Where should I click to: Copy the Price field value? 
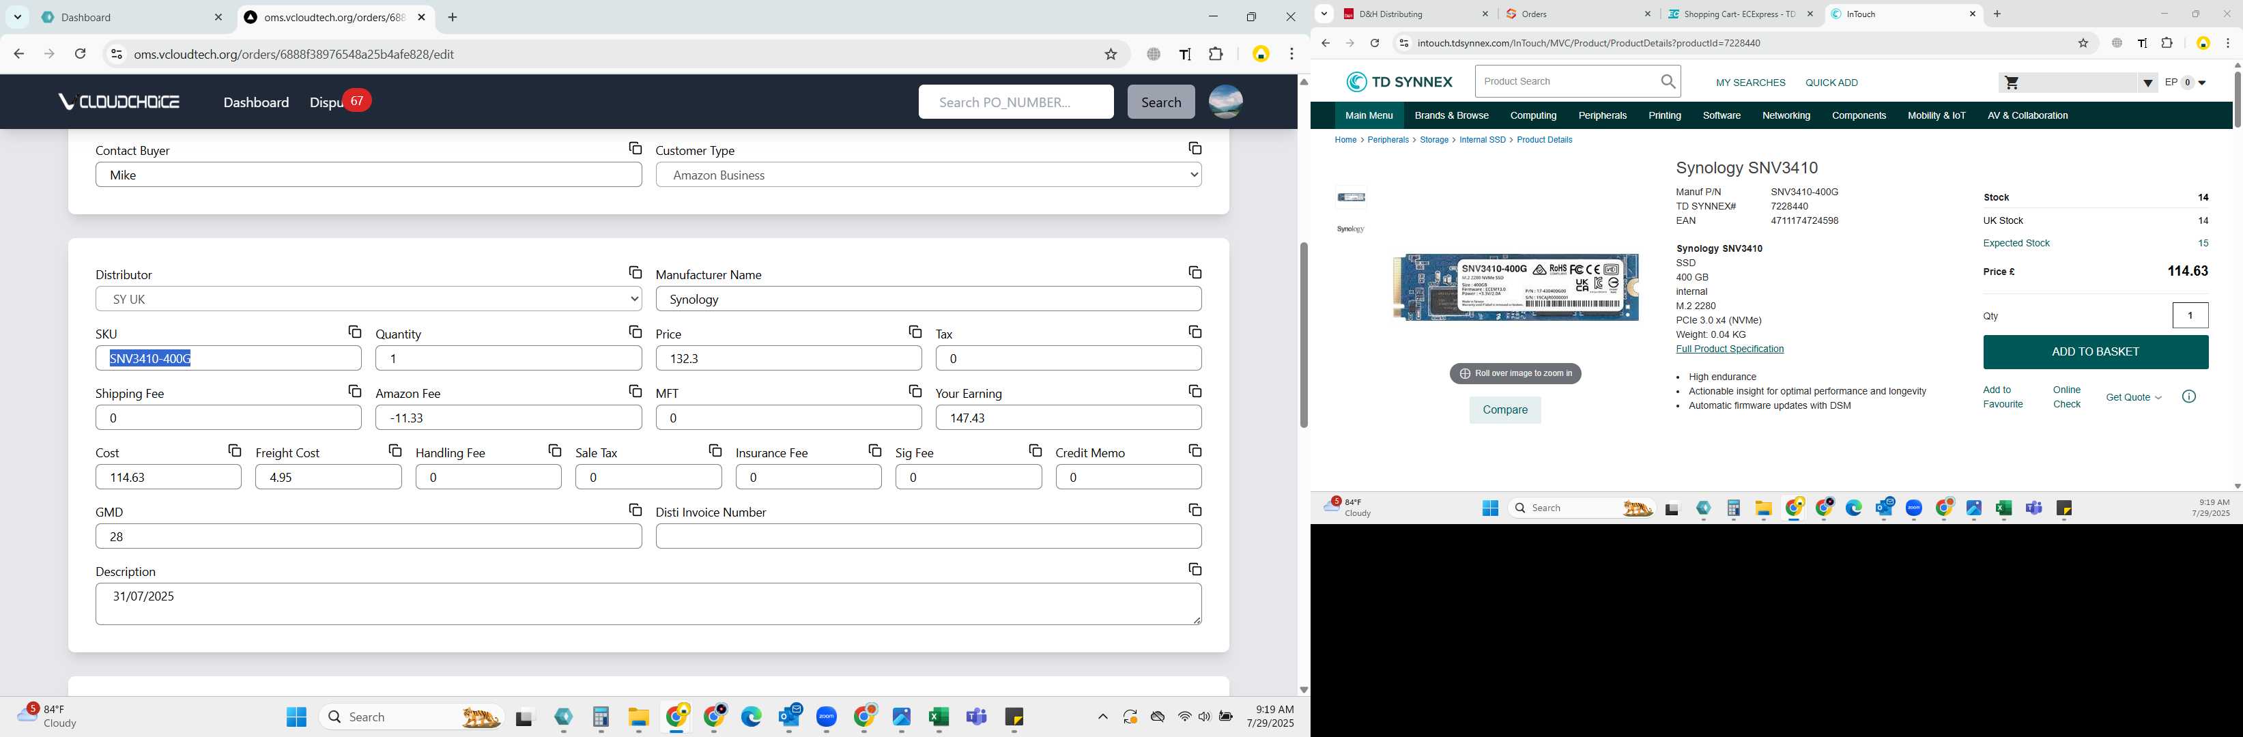coord(915,332)
